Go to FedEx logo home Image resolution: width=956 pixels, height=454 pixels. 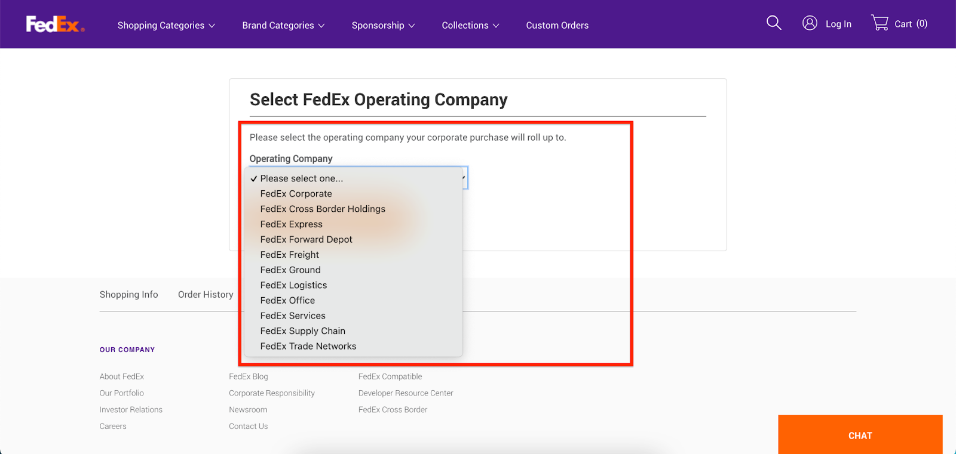55,24
